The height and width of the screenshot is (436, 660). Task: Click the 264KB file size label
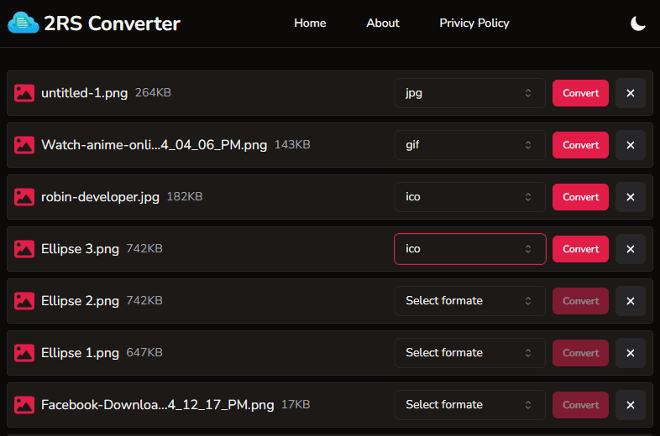pos(153,92)
